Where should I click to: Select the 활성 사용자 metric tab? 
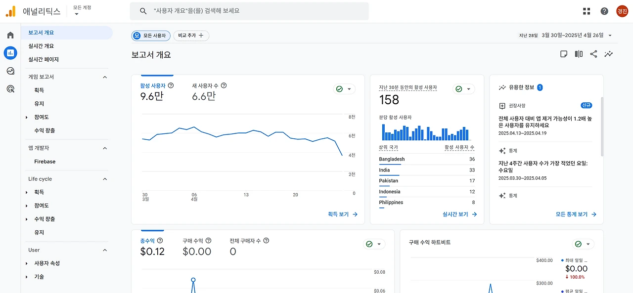157,92
